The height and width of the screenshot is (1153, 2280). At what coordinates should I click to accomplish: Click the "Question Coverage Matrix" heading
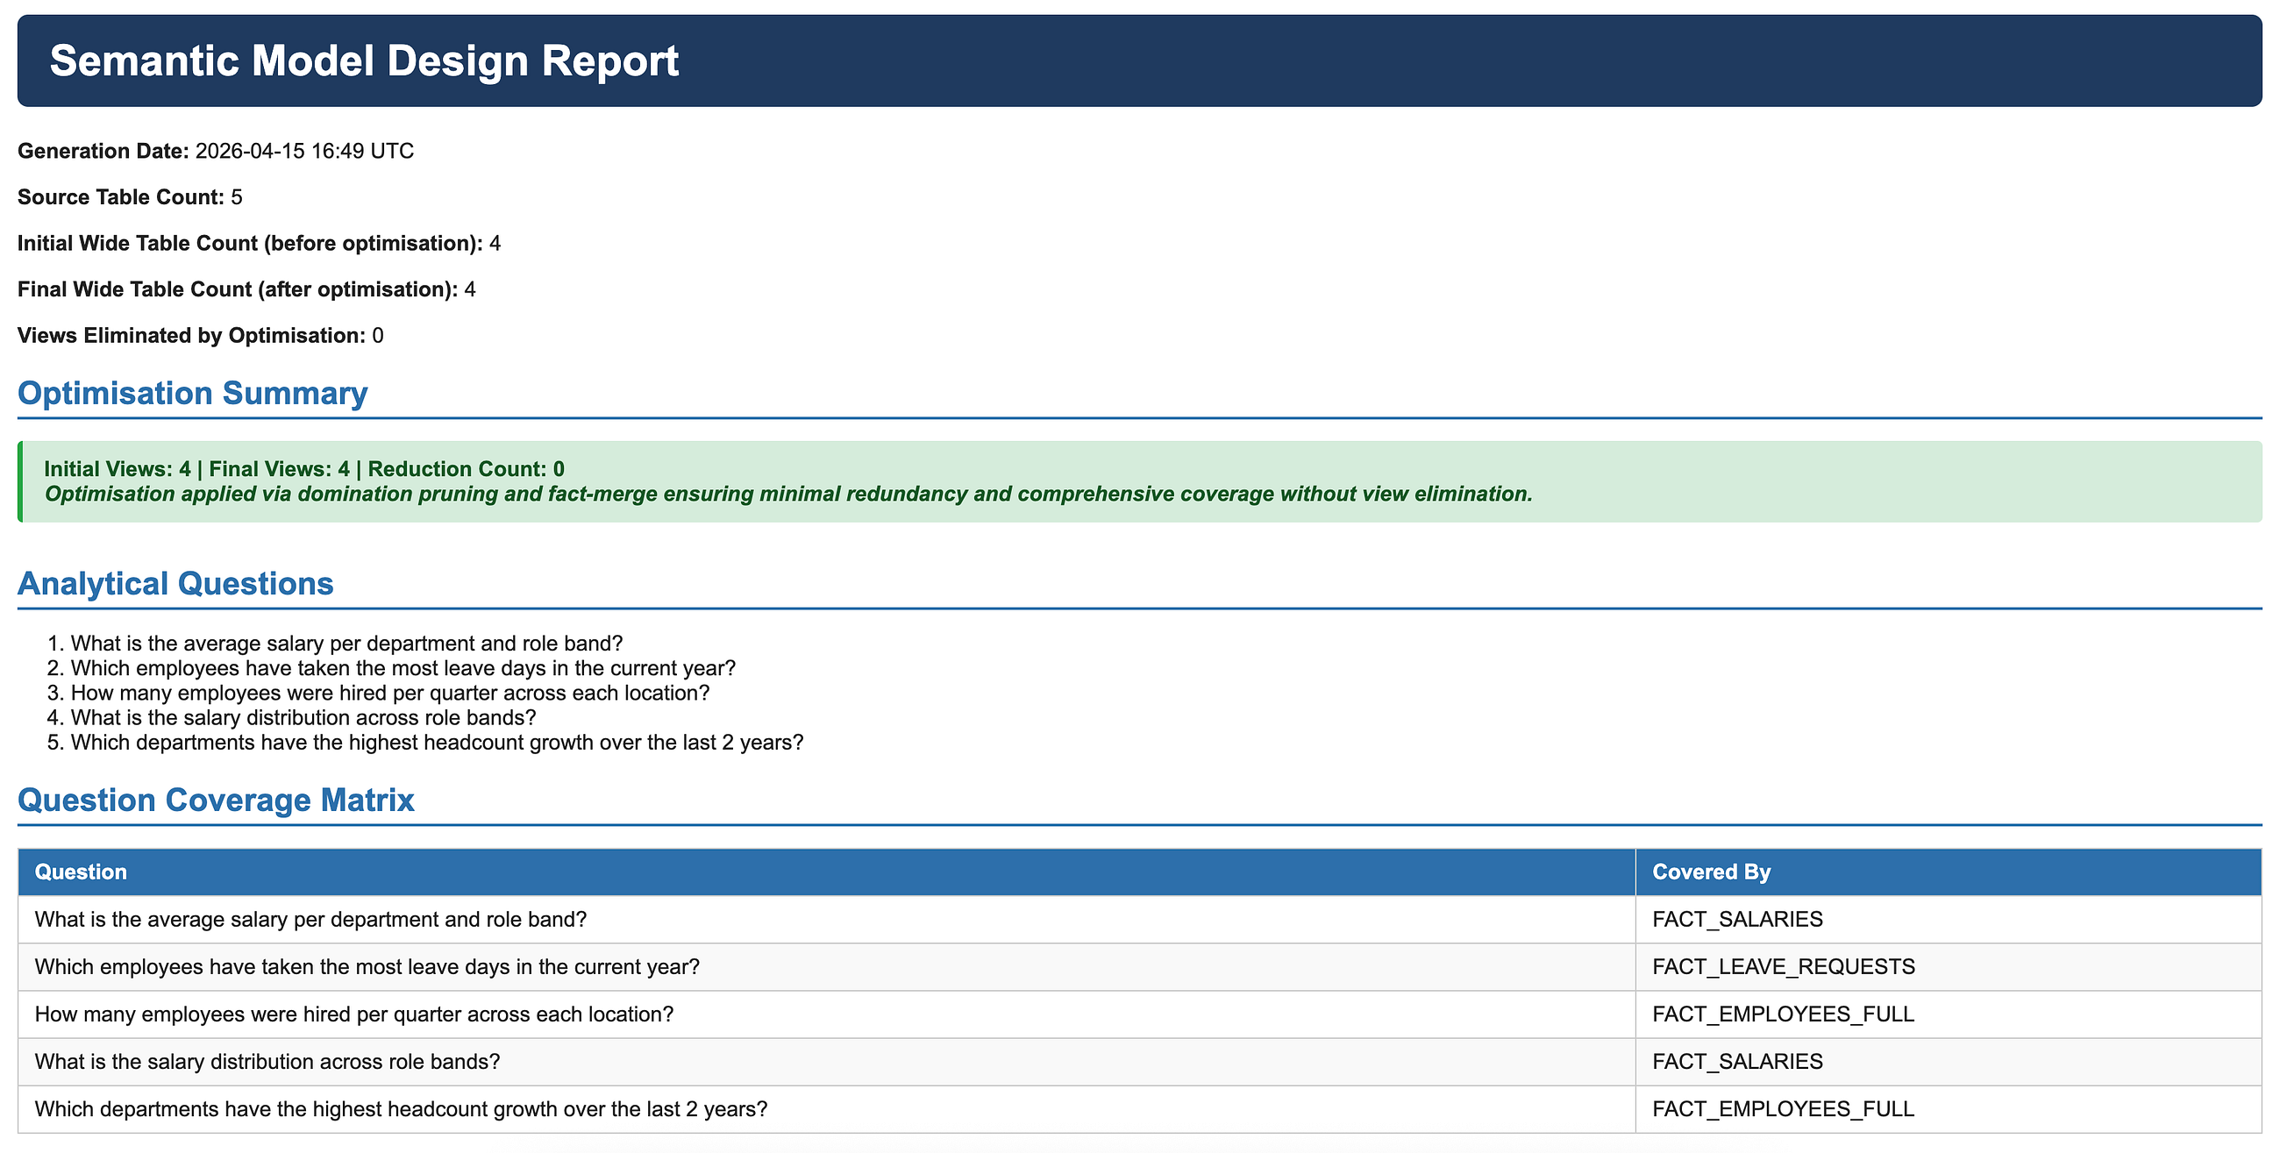tap(216, 800)
